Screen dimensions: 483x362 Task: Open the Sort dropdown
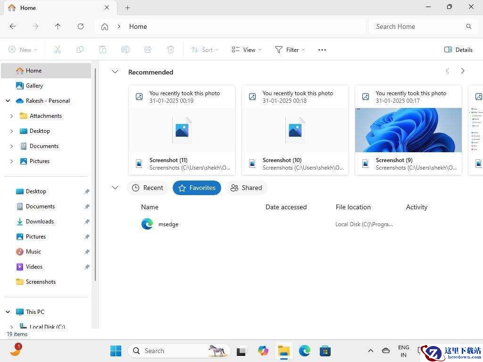point(205,49)
